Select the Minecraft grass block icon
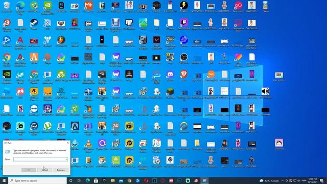327x184 pixels. coord(170,91)
